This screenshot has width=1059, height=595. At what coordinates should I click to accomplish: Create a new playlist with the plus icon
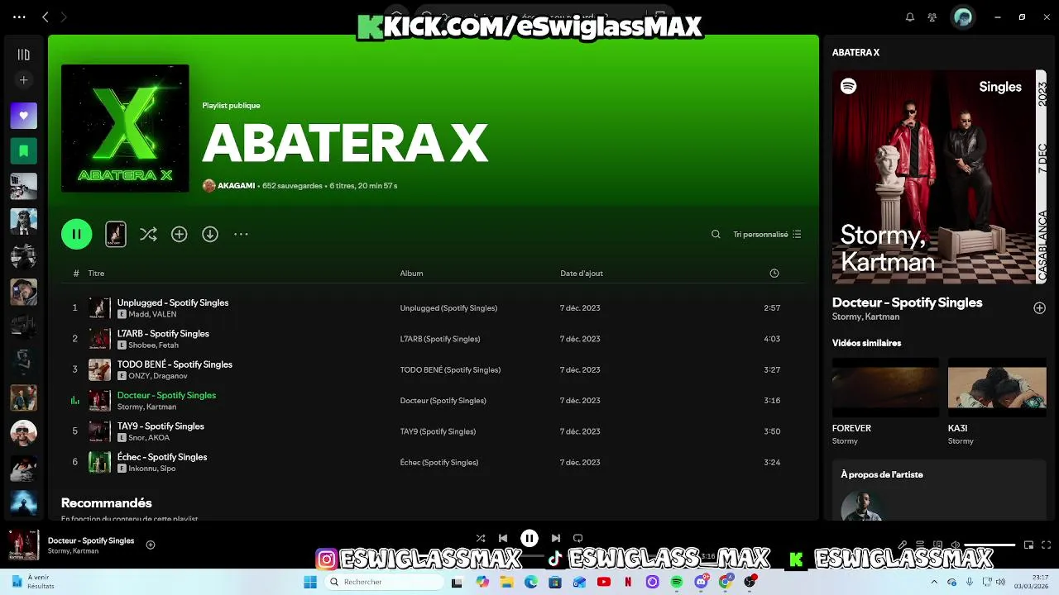[x=24, y=80]
